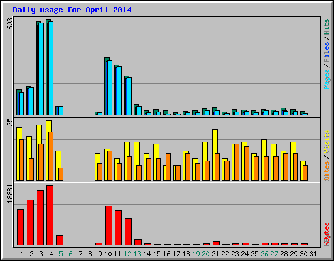The image size is (334, 261).
Task: Click the day 3 cyan pages bar
Action: coord(41,69)
